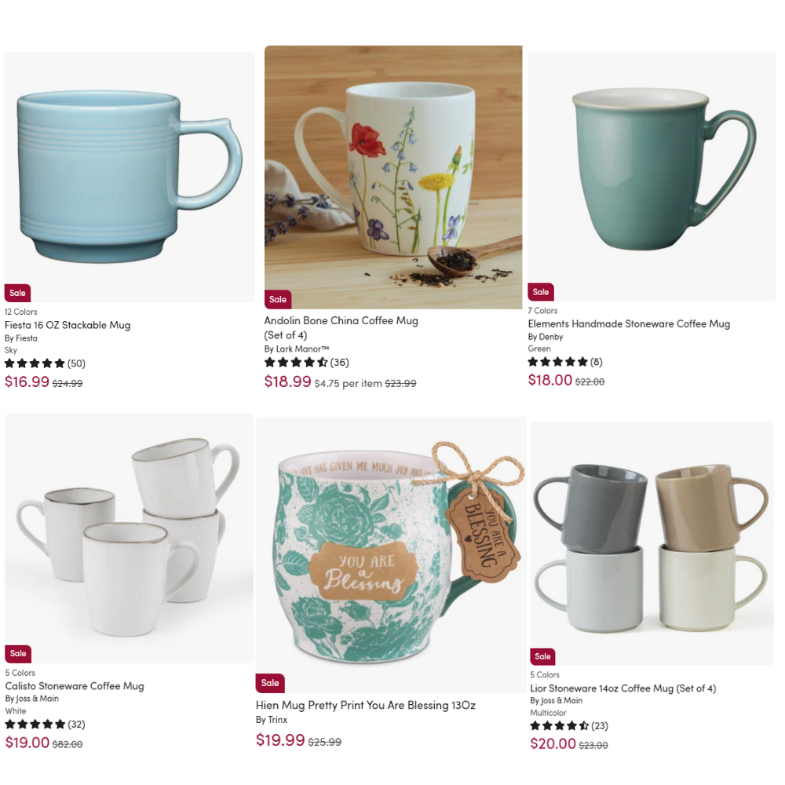The height and width of the screenshot is (785, 785).
Task: Select the Calisto Stoneware Coffee Mug title
Action: click(75, 686)
